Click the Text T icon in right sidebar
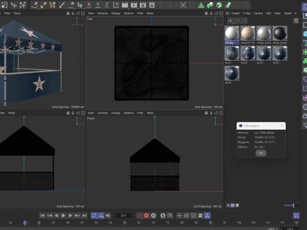This screenshot has width=307, height=230. [x=305, y=43]
